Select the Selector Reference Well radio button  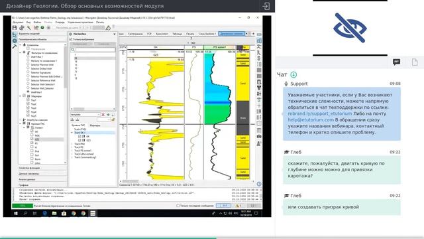point(28,80)
